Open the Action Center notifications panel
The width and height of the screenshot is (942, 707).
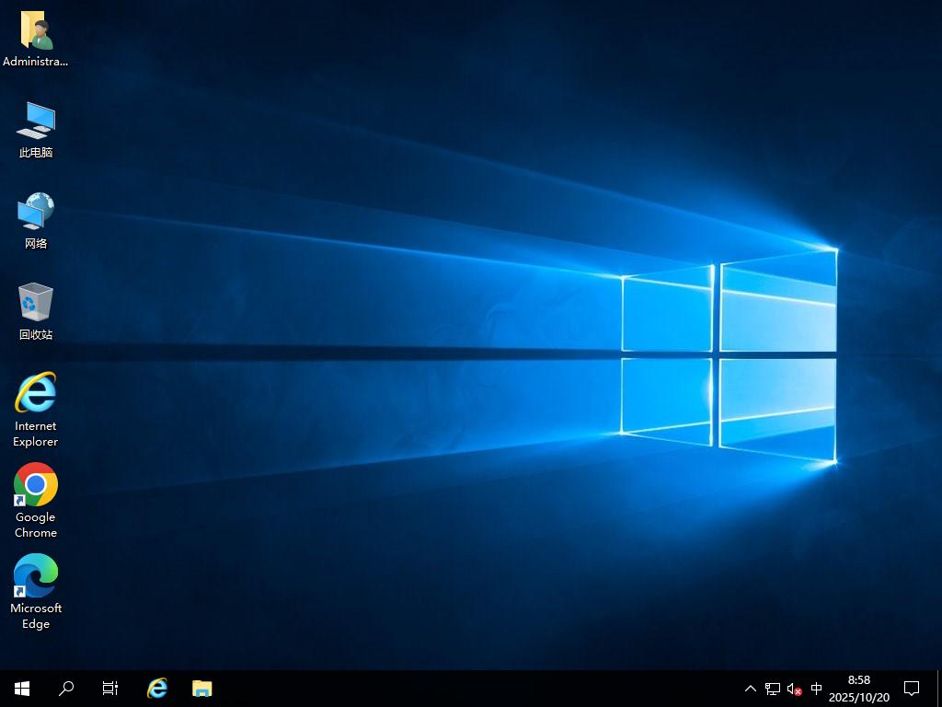(x=912, y=689)
